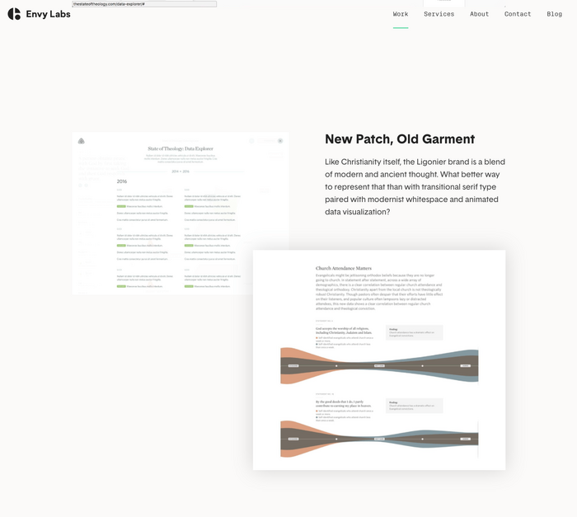Click the Envy Labs wordmark text
The image size is (577, 517).
(48, 14)
